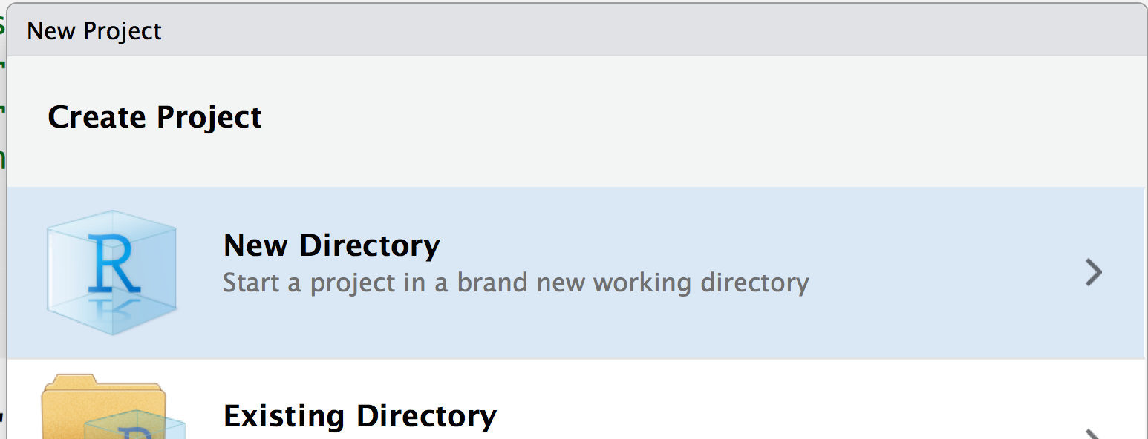This screenshot has height=439, width=1148.
Task: Open New Directory via its right chevron
Action: tap(1093, 272)
